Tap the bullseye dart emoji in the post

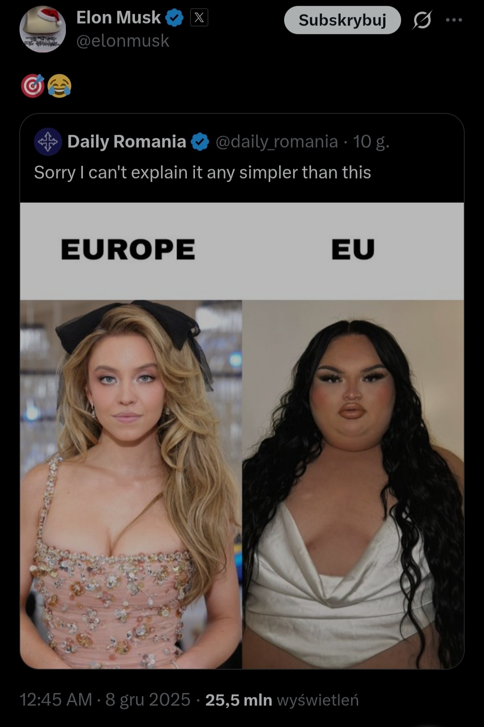pos(33,86)
